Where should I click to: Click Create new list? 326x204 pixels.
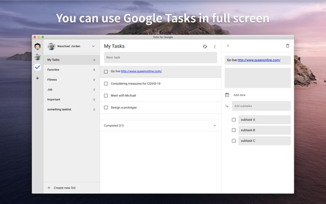pyautogui.click(x=64, y=188)
